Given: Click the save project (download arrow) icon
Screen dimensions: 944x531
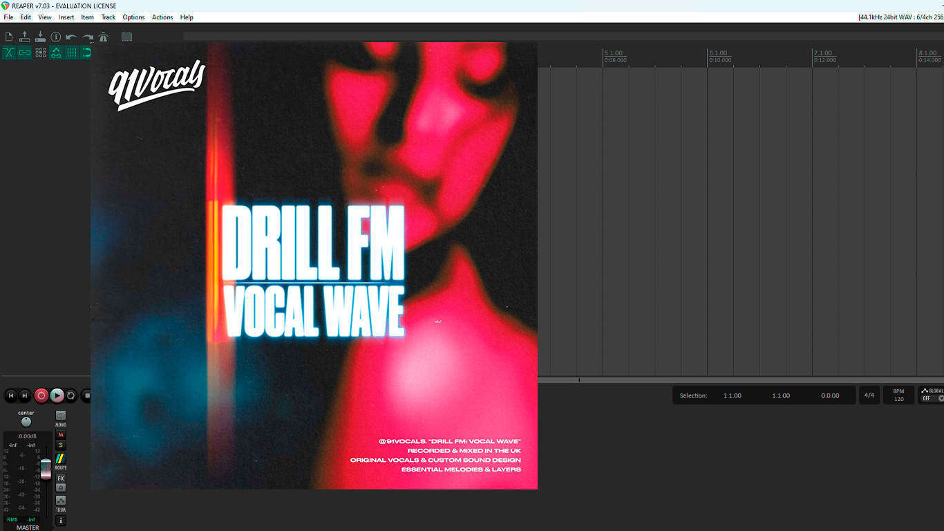Looking at the screenshot, I should coord(40,37).
